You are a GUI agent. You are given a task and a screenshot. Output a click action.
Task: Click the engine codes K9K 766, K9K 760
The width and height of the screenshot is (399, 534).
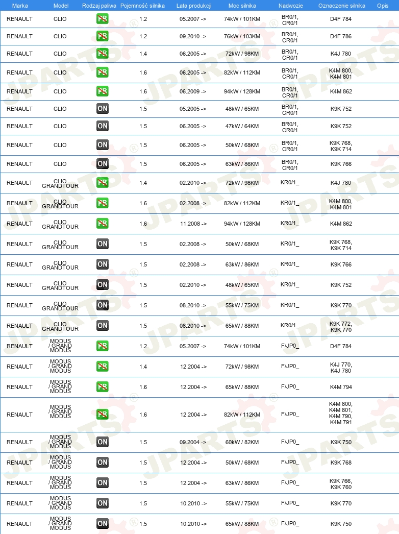click(x=341, y=484)
